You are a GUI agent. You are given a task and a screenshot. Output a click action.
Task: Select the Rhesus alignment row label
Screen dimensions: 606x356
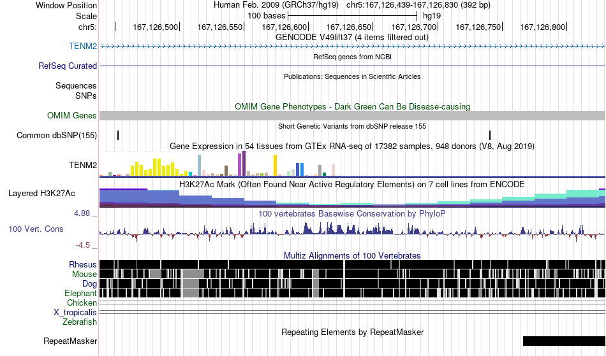pyautogui.click(x=83, y=264)
